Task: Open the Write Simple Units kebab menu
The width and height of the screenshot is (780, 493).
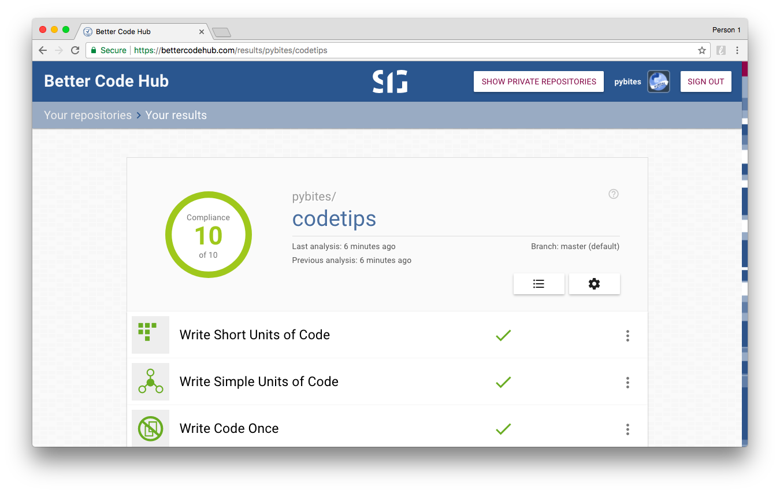Action: (x=627, y=382)
